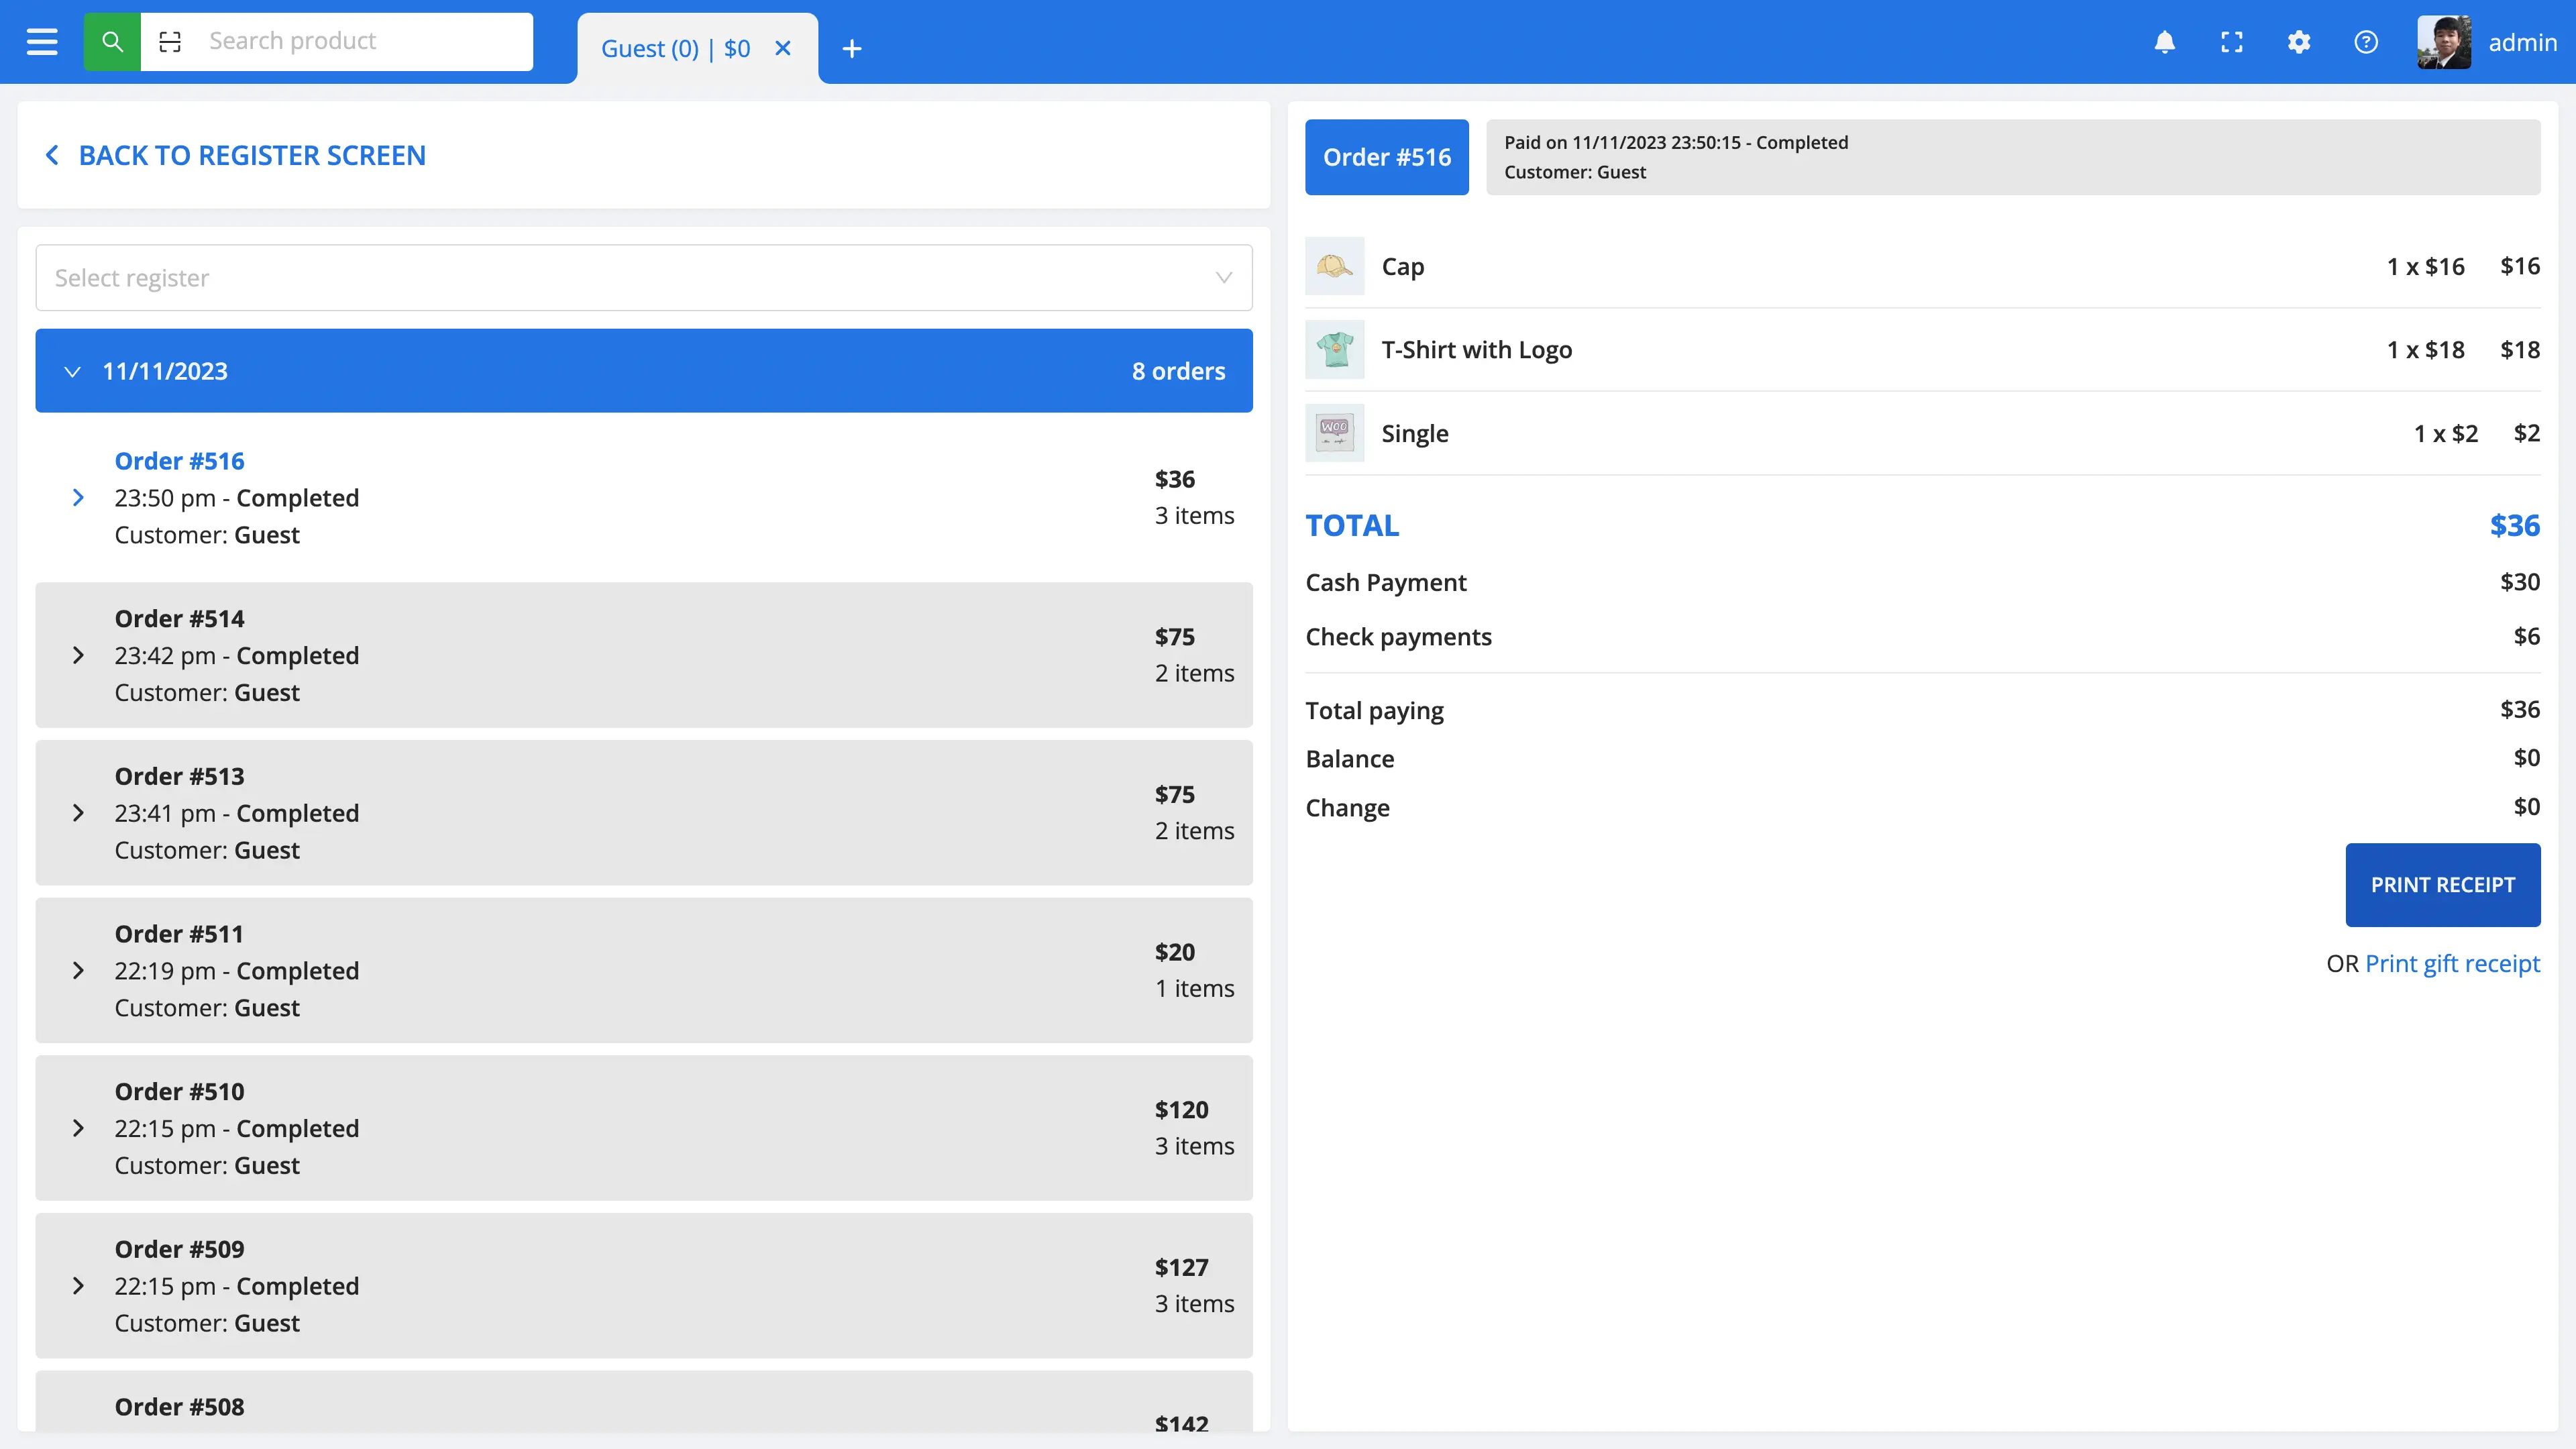
Task: Select Order #510 in the list
Action: [x=643, y=1127]
